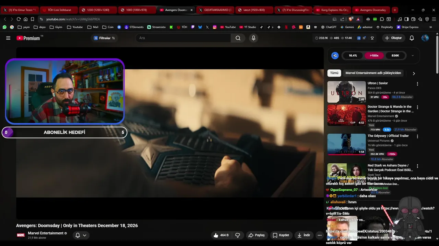Viewport: 439px width, 246px height.
Task: Open options menu for The Odyssey trailer
Action: (x=417, y=136)
